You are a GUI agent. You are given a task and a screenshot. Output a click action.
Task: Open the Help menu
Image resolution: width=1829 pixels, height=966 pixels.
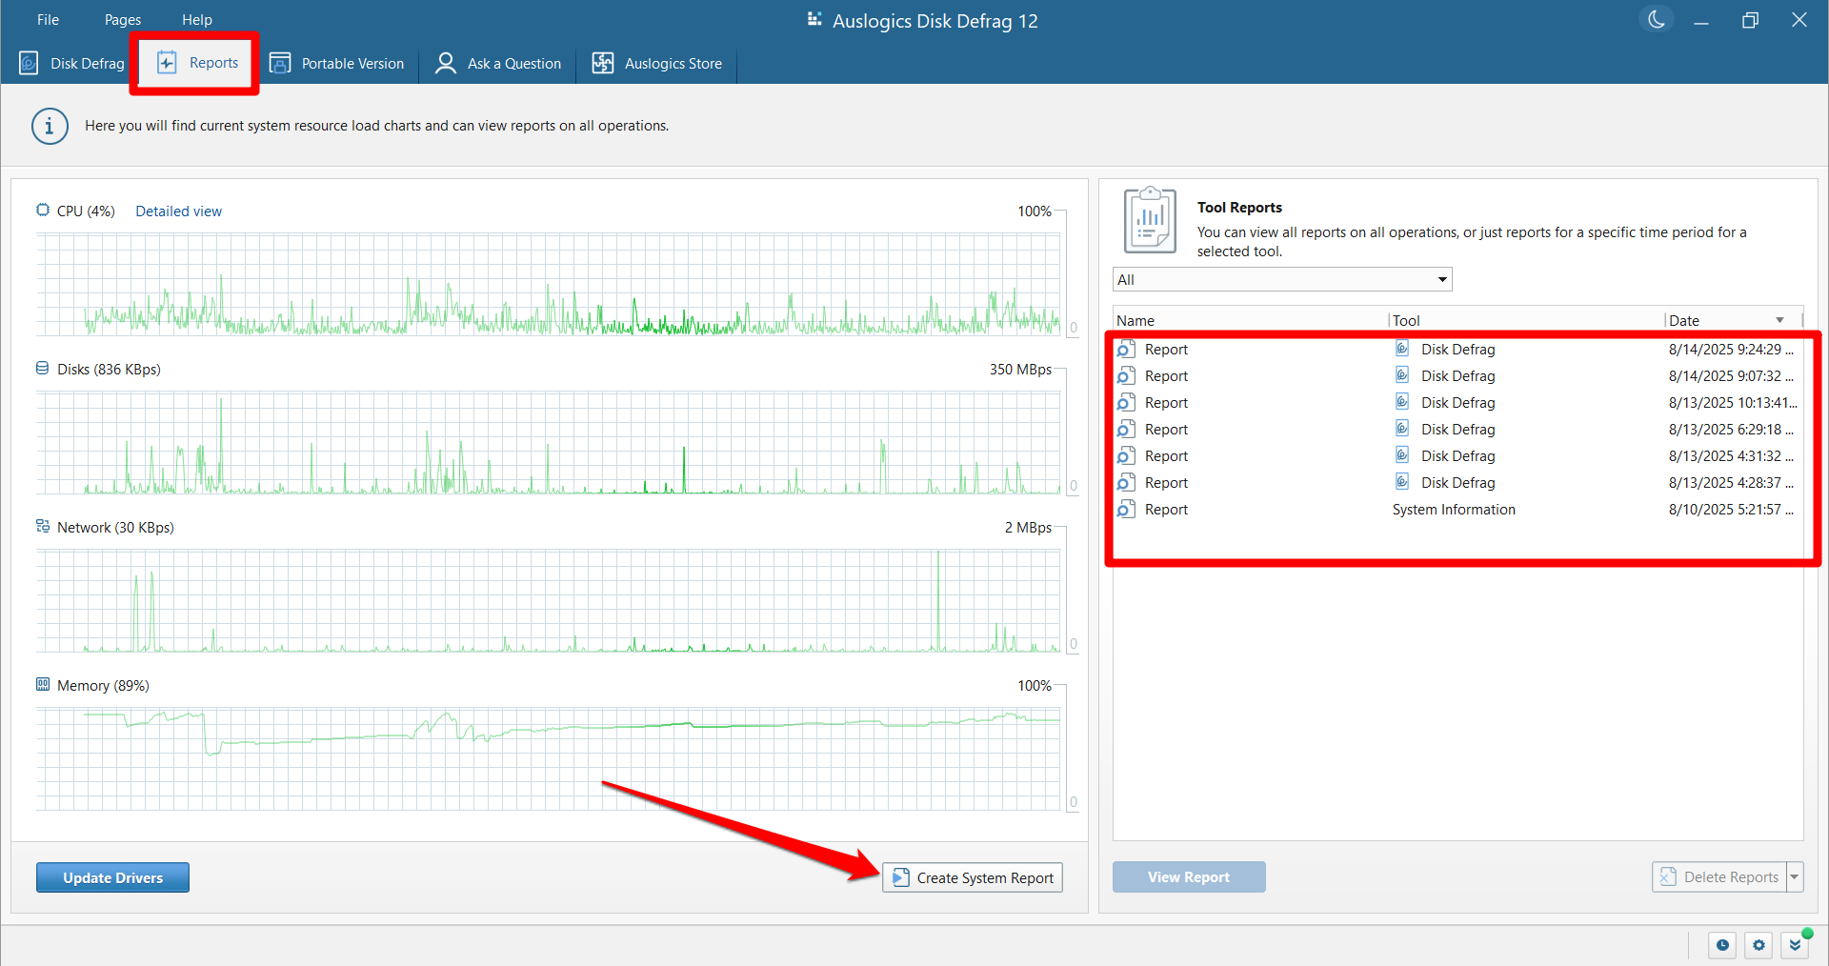pos(196,19)
